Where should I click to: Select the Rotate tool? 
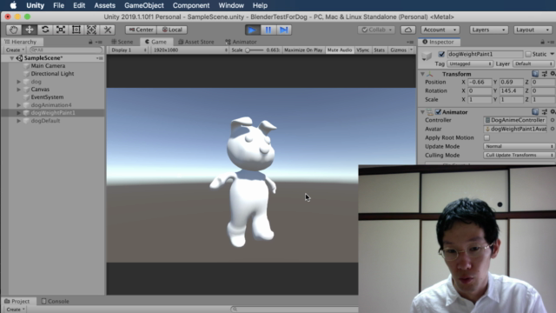tap(45, 30)
